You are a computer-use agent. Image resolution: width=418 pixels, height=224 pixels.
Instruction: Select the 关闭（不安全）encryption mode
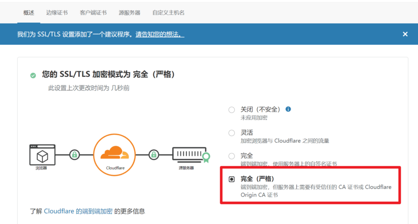tap(232, 110)
